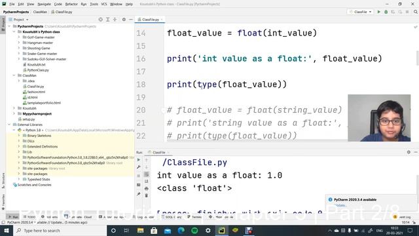
Task: Click Stop square in Run panel sidebar
Action: click(138, 176)
